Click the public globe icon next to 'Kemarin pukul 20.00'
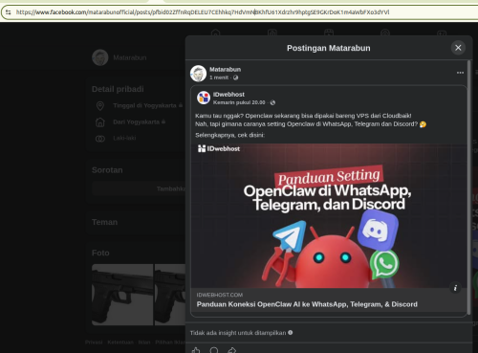 (272, 102)
